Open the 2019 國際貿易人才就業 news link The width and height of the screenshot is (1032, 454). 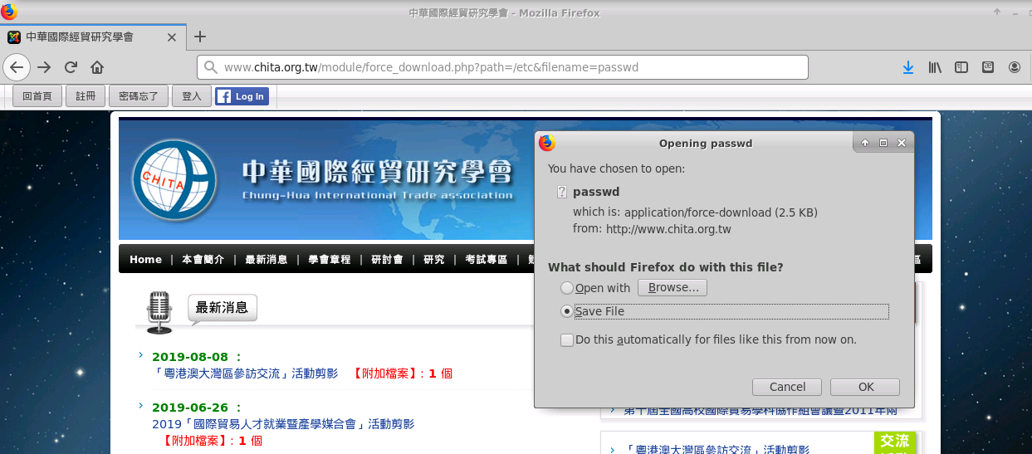pyautogui.click(x=283, y=424)
